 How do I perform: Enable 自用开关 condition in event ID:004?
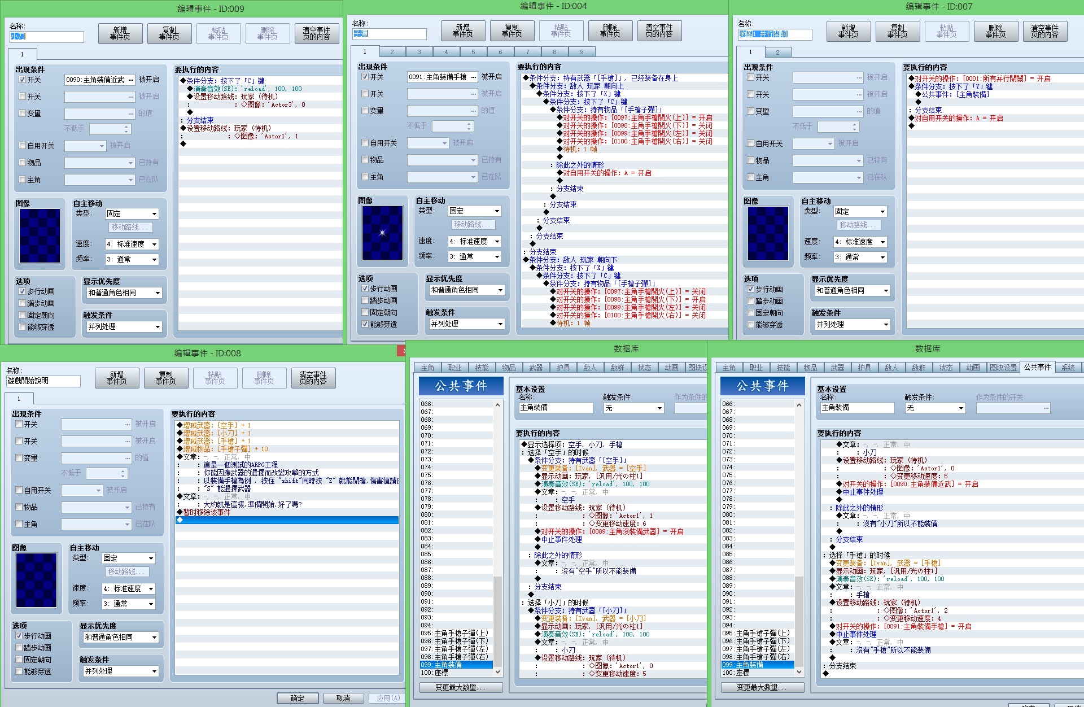[x=365, y=143]
